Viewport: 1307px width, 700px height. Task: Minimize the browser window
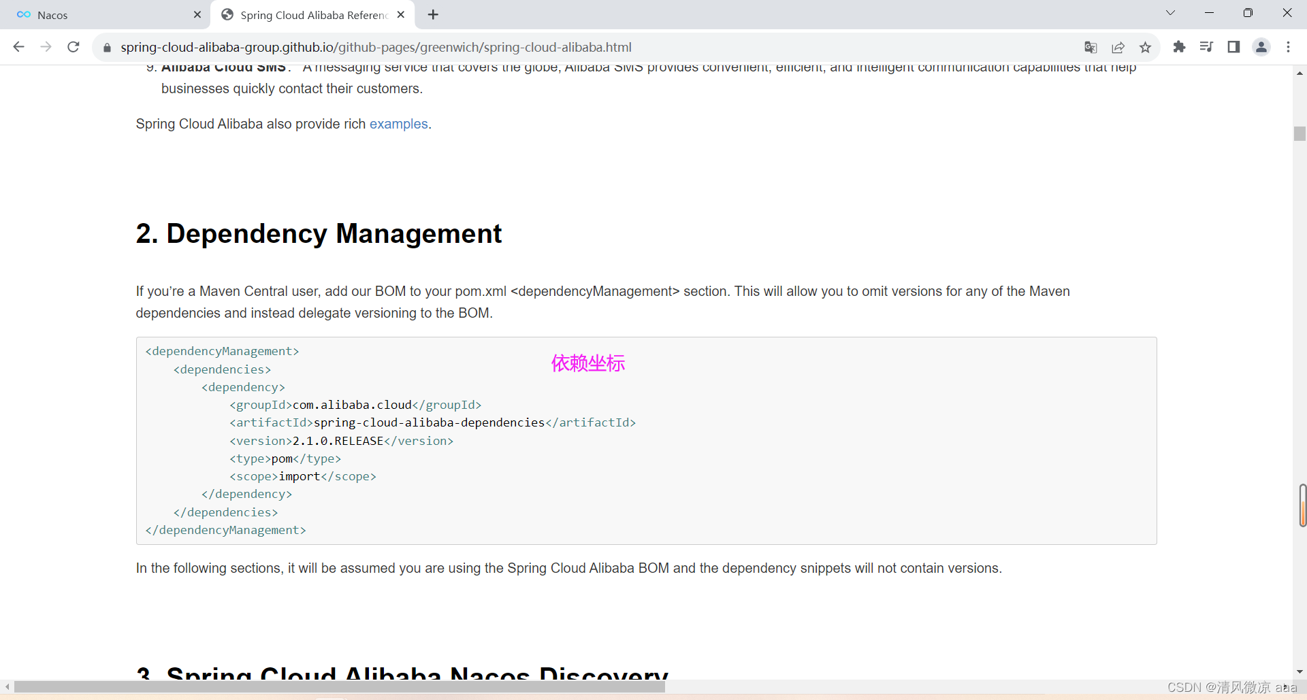1209,13
